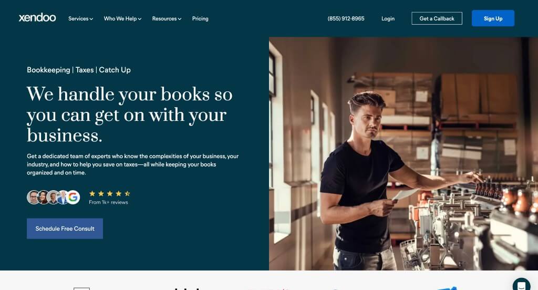538x290 pixels.
Task: Click the fourth reviewer avatar
Action: pyautogui.click(x=63, y=198)
